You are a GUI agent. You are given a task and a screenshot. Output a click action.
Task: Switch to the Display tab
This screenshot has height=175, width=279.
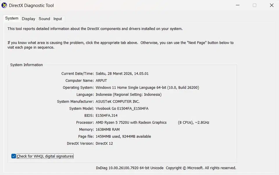[29, 19]
